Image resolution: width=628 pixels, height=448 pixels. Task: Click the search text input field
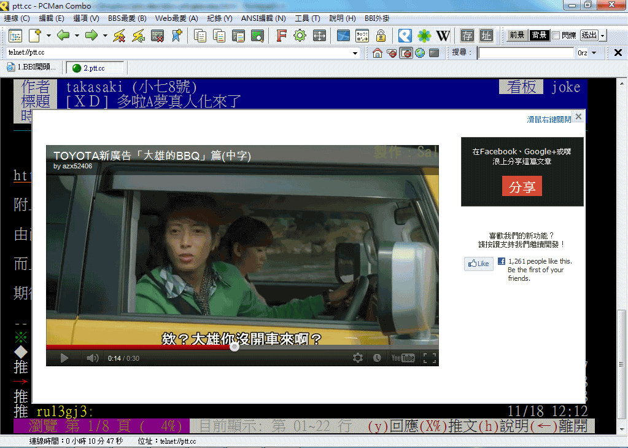(x=526, y=53)
